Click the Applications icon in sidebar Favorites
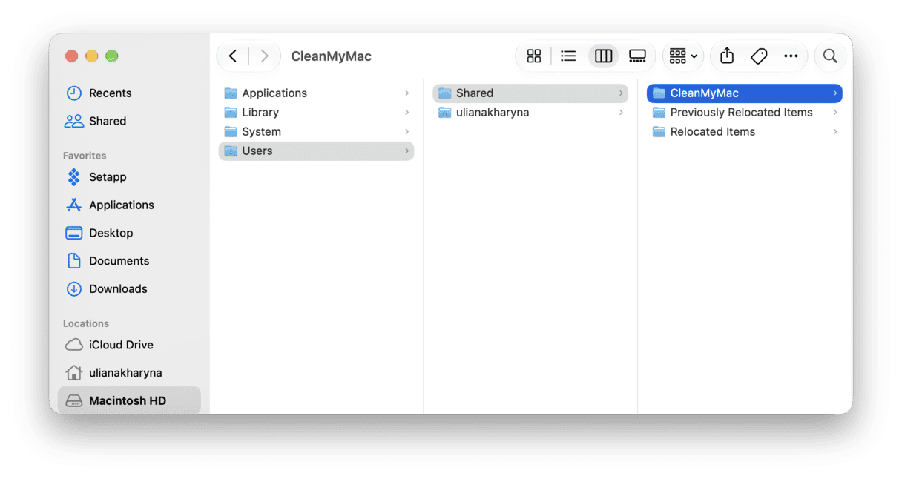The width and height of the screenshot is (902, 479). click(73, 205)
